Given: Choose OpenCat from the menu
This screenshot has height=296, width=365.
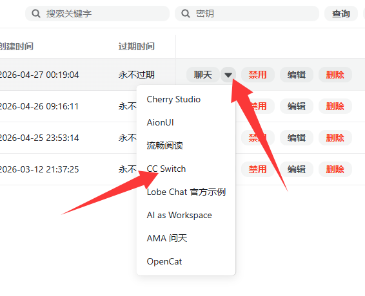Looking at the screenshot, I should click(x=186, y=261).
